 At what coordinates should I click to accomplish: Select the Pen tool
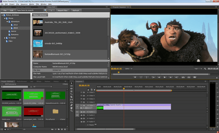[71, 105]
